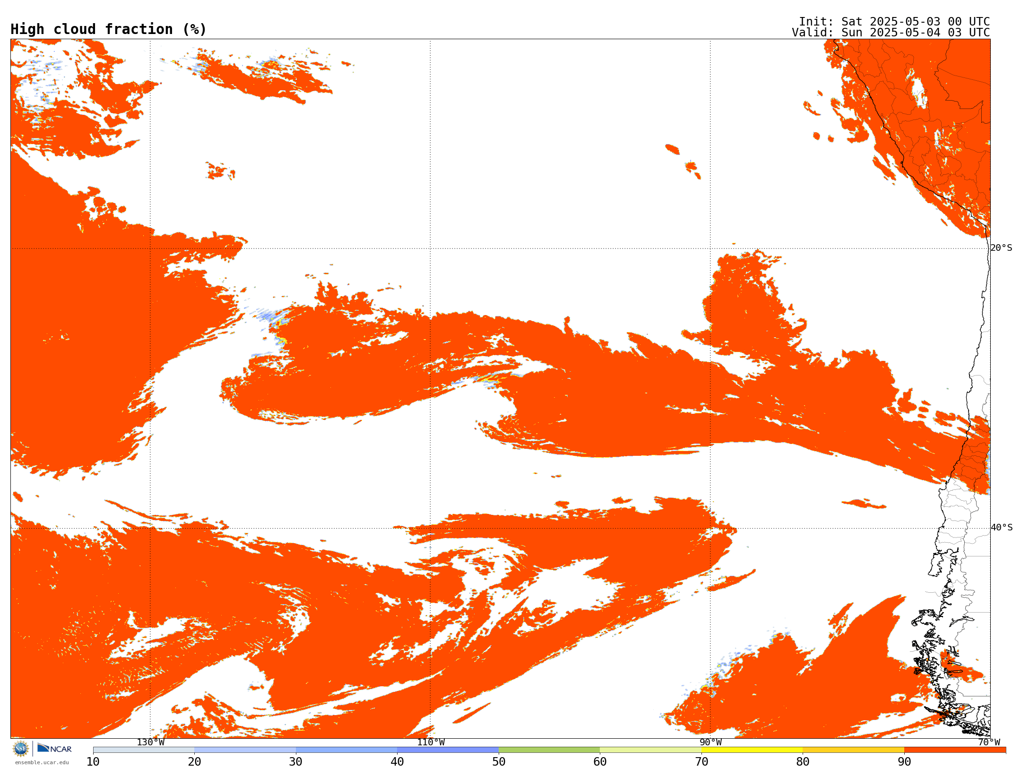Viewport: 1021px width, 768px height.
Task: Click the 50-60 green colorbar segment
Action: tap(549, 750)
